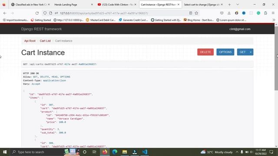Open Getting Started with Django bookmark
Image resolution: width=278 pixels, height=156 pixels.
point(166,20)
